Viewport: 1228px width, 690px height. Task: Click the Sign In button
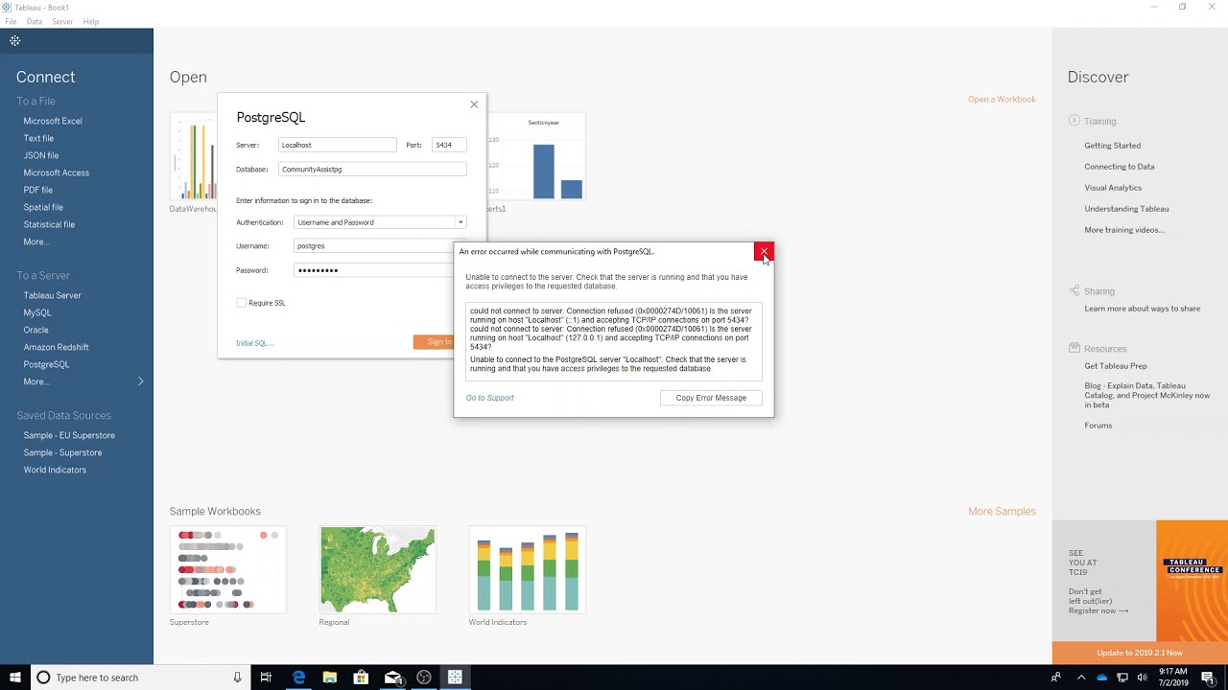click(x=434, y=342)
